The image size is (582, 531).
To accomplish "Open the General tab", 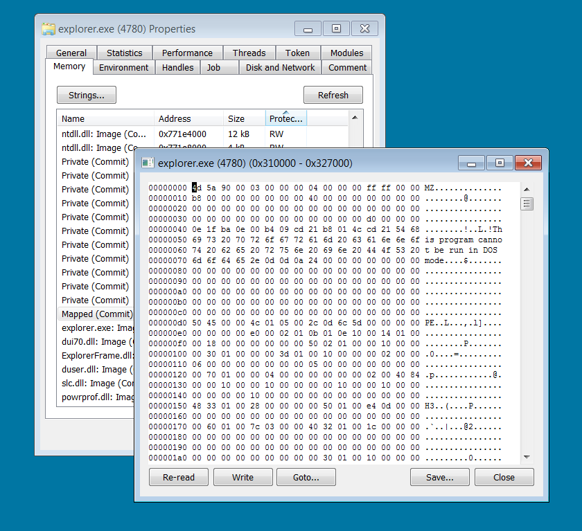I will (71, 53).
